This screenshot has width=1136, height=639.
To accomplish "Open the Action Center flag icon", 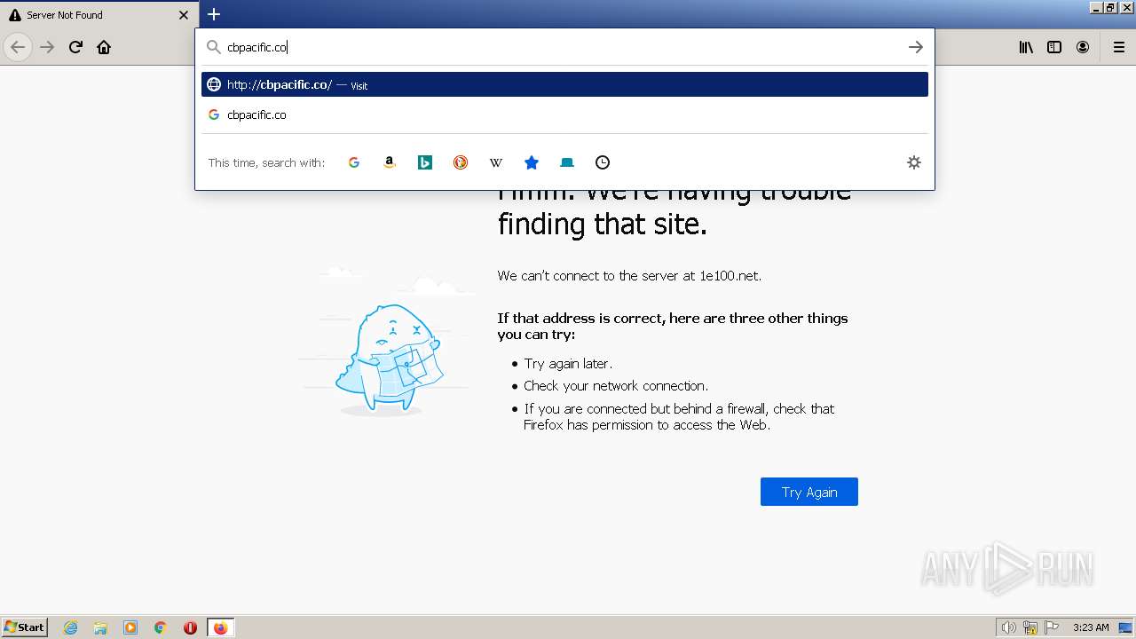I will click(1052, 627).
